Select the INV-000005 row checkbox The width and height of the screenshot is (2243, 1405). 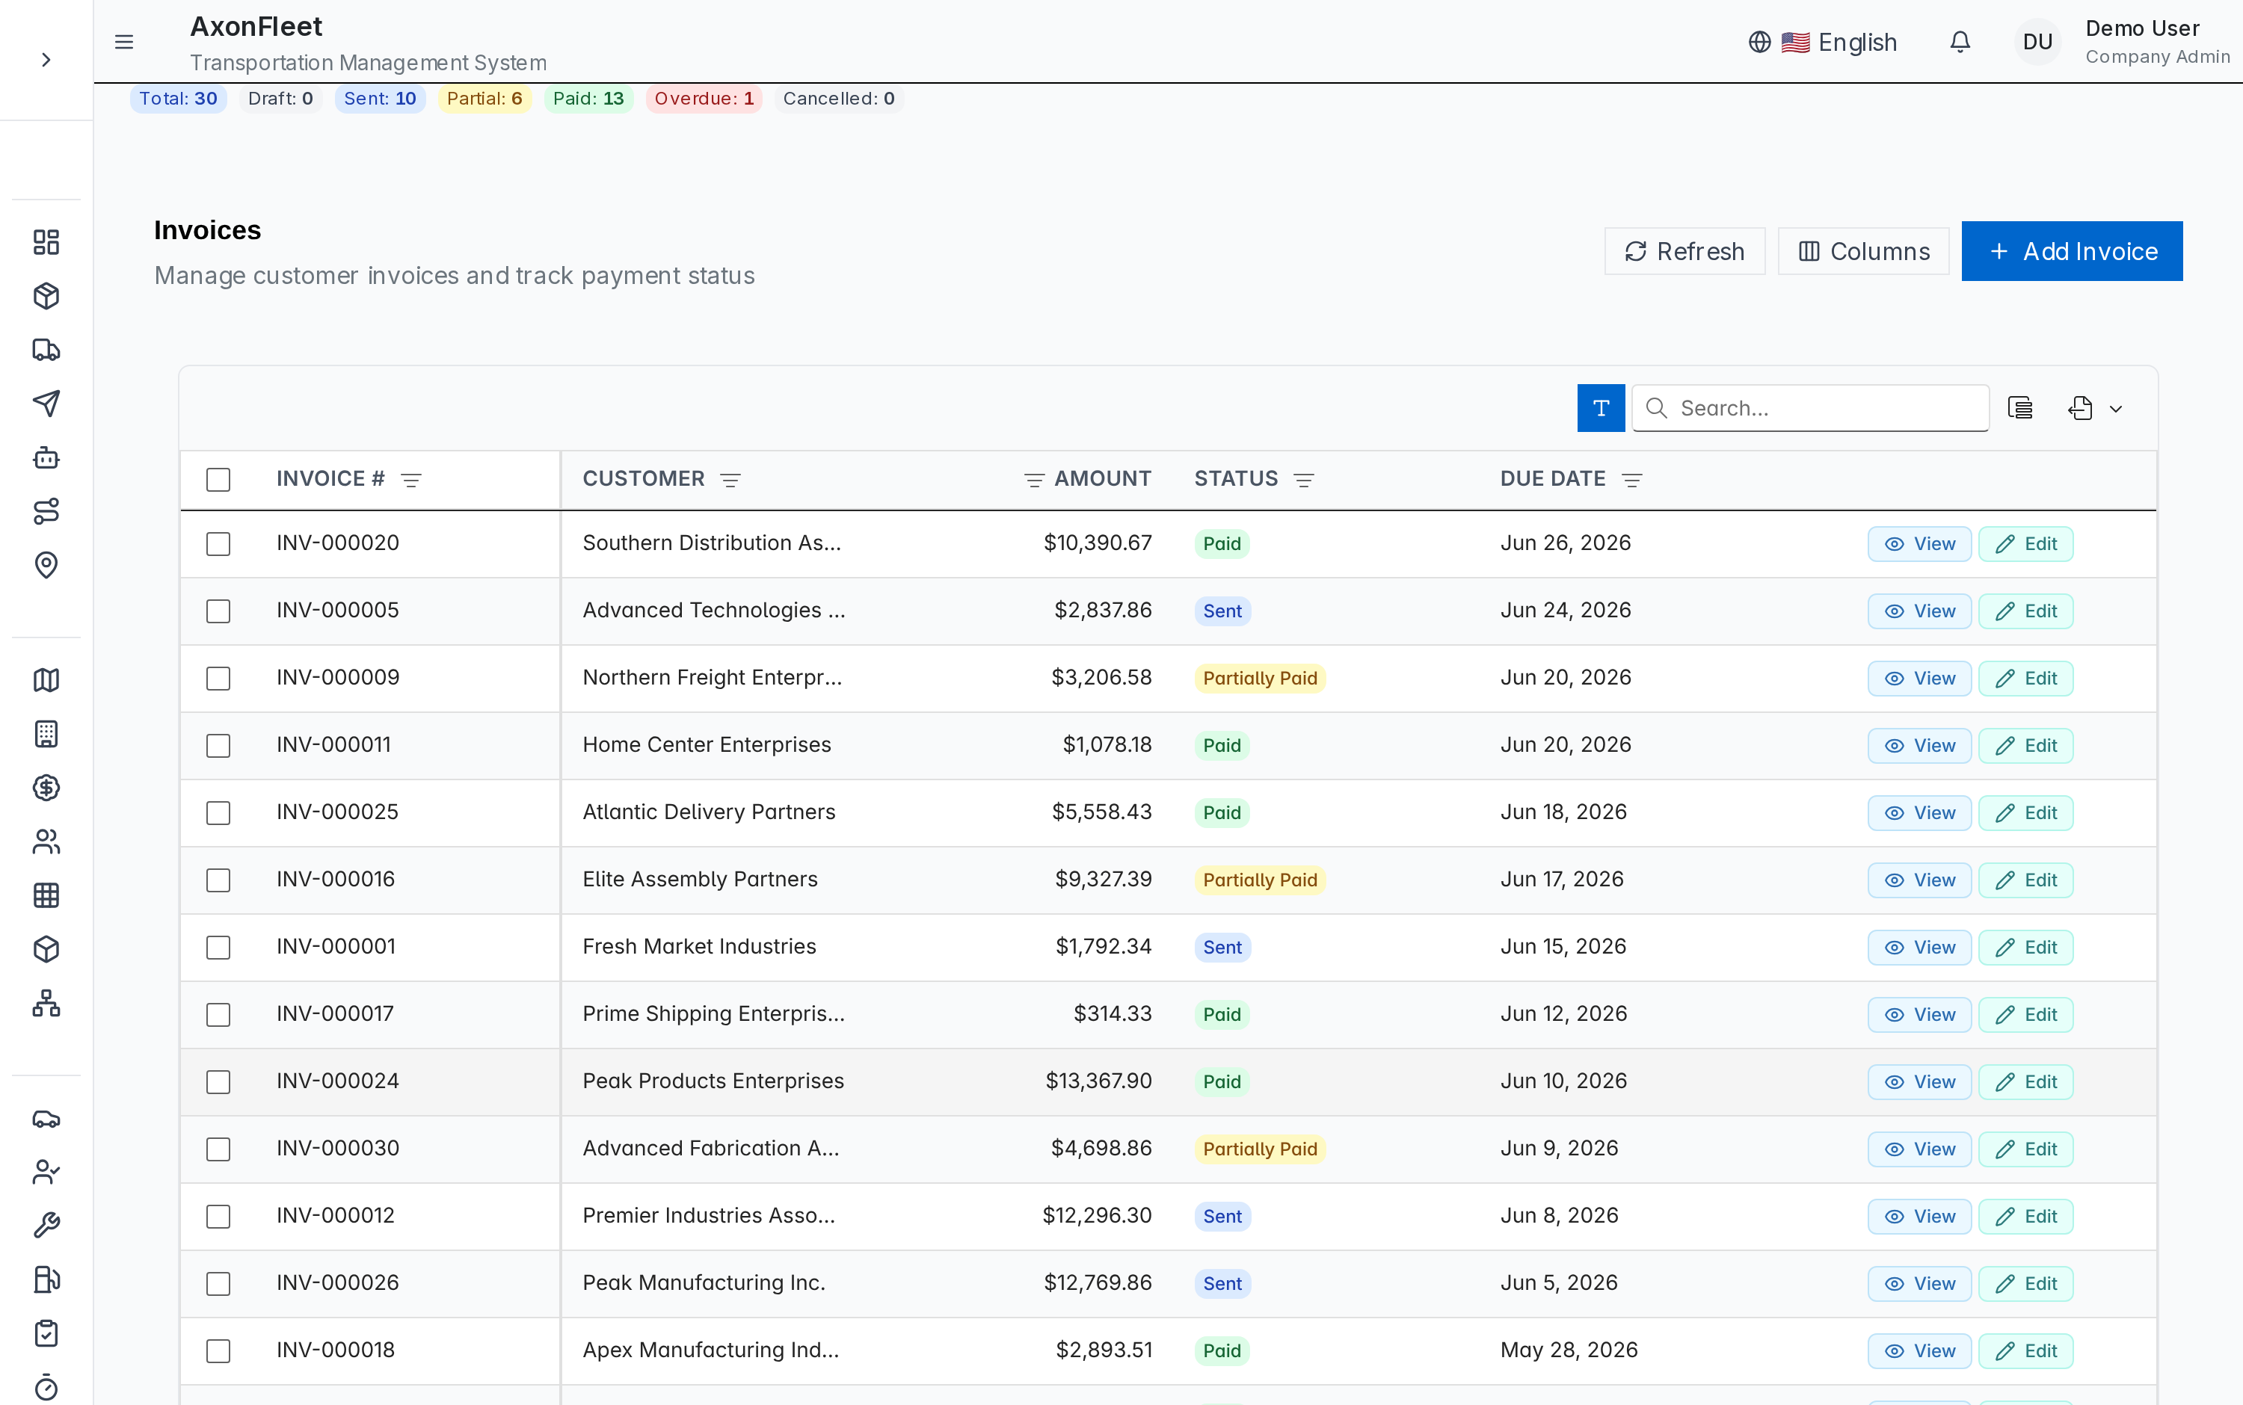[218, 611]
